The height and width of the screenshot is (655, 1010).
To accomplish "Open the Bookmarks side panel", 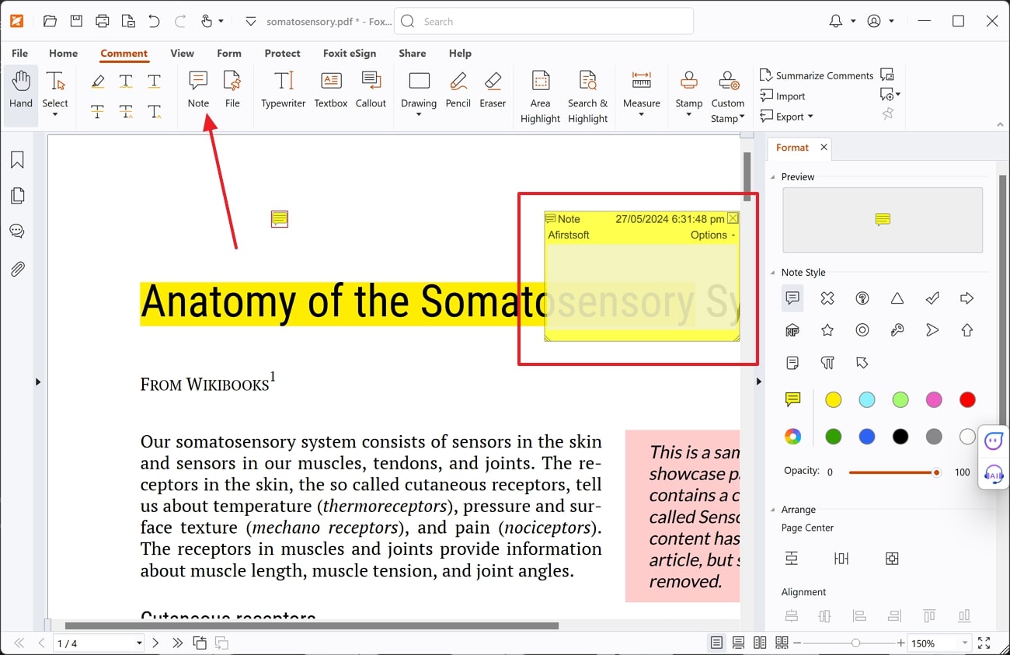I will point(17,160).
